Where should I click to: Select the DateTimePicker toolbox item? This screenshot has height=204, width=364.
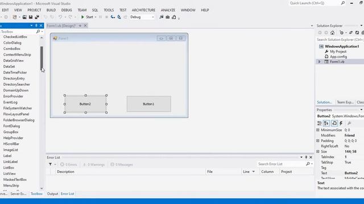coord(15,73)
